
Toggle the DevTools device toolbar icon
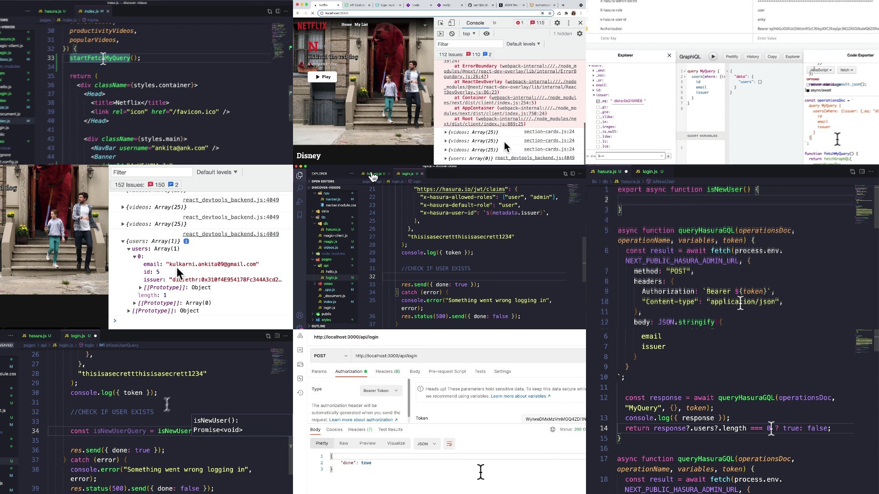click(452, 23)
